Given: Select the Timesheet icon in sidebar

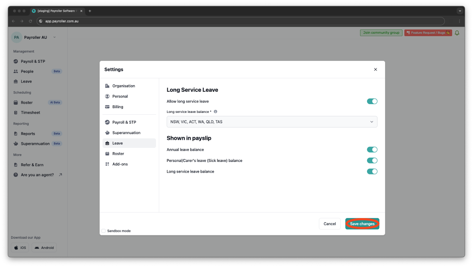Looking at the screenshot, I should click(16, 112).
